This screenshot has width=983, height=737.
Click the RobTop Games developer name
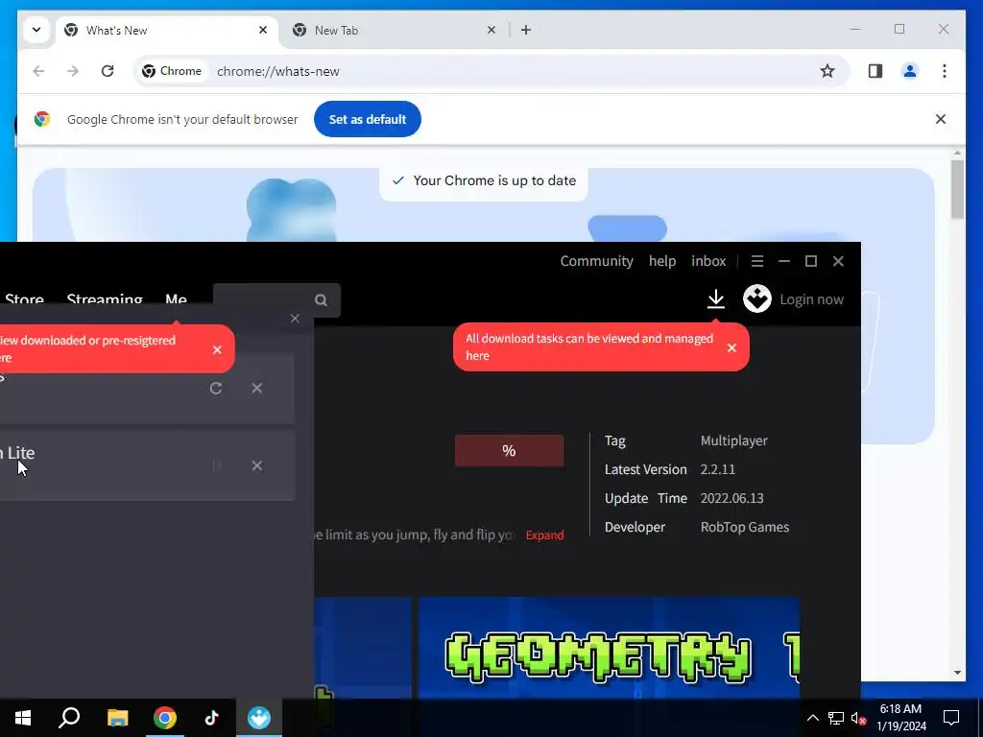pyautogui.click(x=745, y=527)
